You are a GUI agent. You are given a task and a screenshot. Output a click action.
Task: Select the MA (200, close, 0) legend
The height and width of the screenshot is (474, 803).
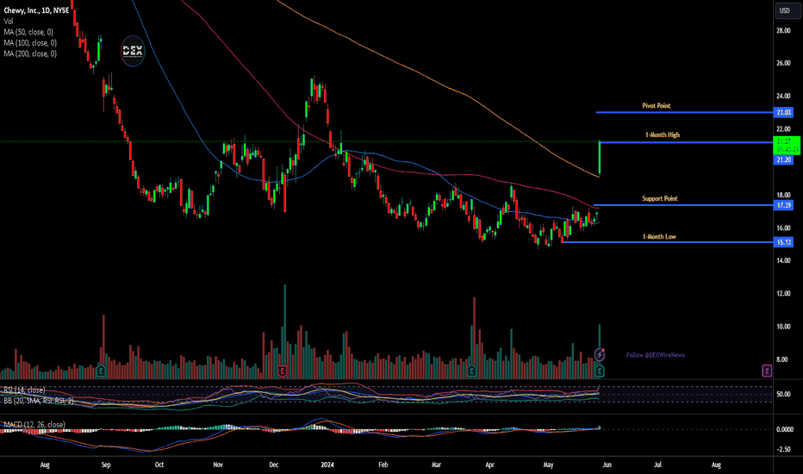click(x=30, y=53)
